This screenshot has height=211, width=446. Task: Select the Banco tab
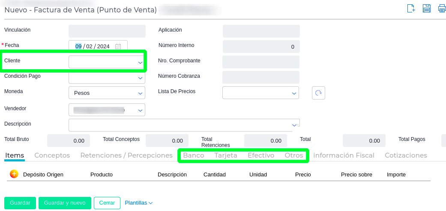pos(194,155)
